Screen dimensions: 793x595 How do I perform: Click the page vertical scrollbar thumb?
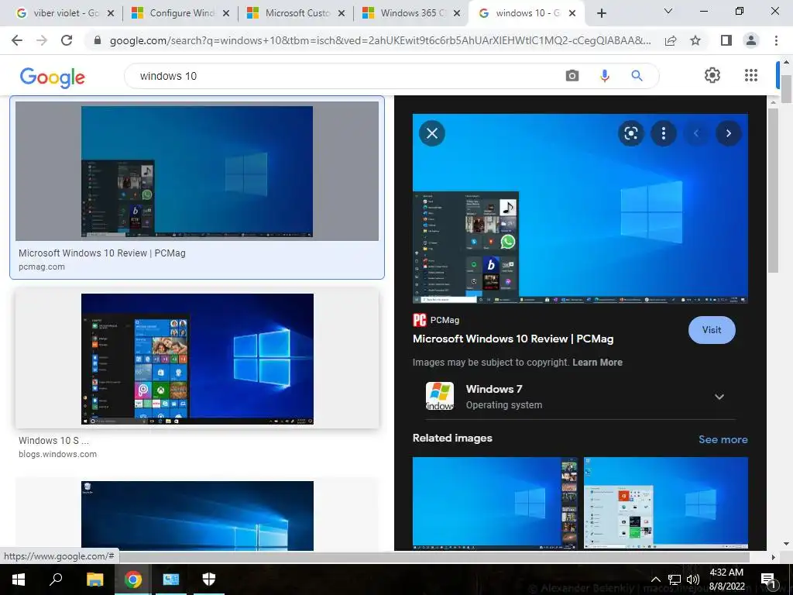786,89
